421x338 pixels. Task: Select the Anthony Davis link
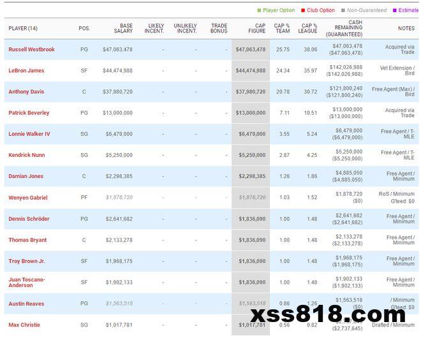tap(26, 92)
